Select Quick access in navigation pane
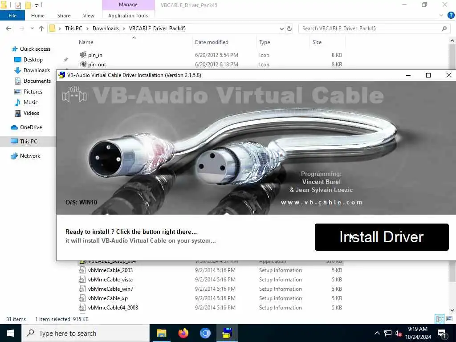Image resolution: width=456 pixels, height=342 pixels. click(x=35, y=49)
